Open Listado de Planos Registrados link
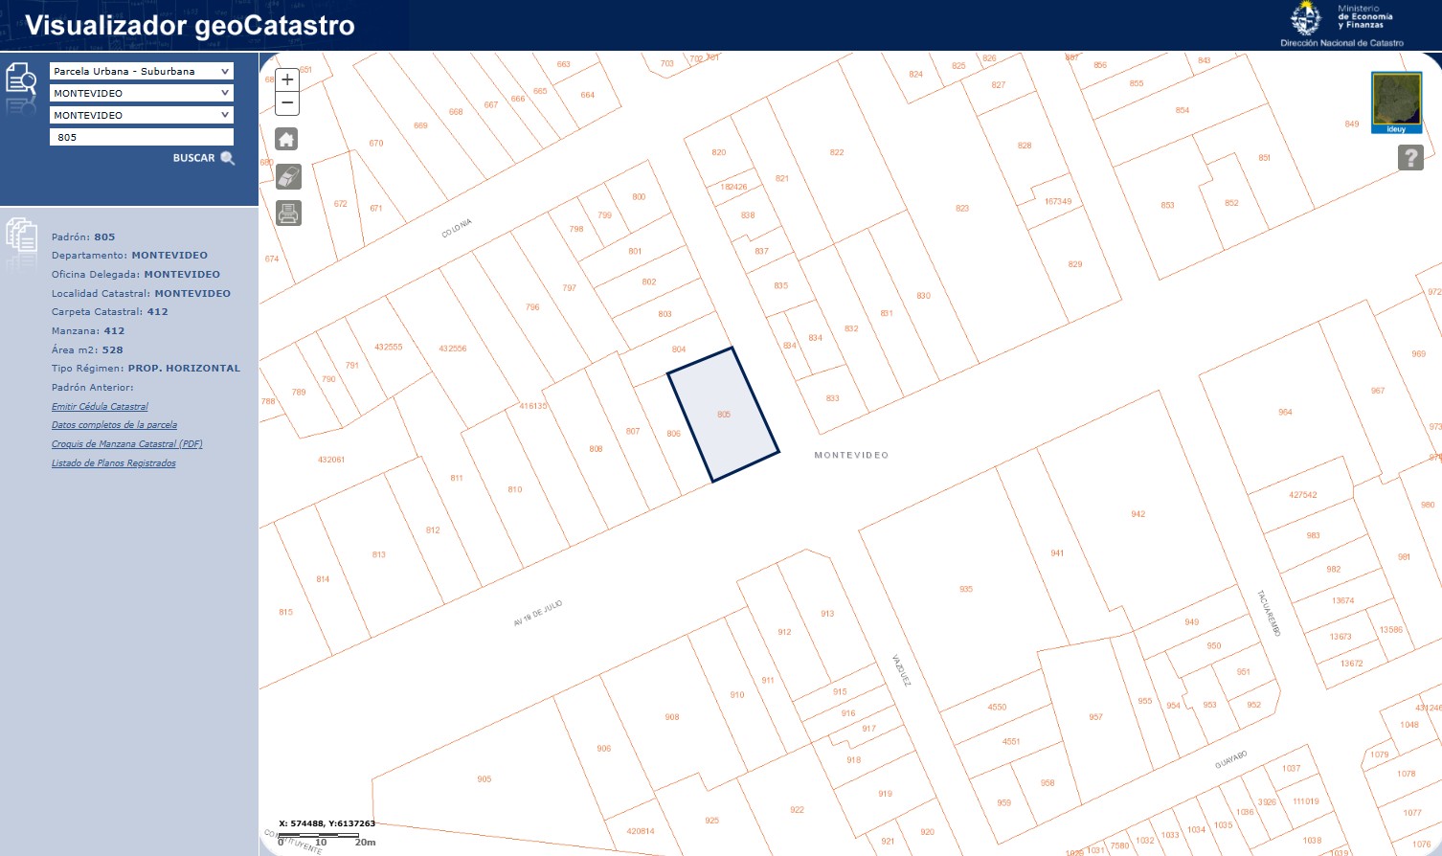This screenshot has height=856, width=1442. pos(113,463)
